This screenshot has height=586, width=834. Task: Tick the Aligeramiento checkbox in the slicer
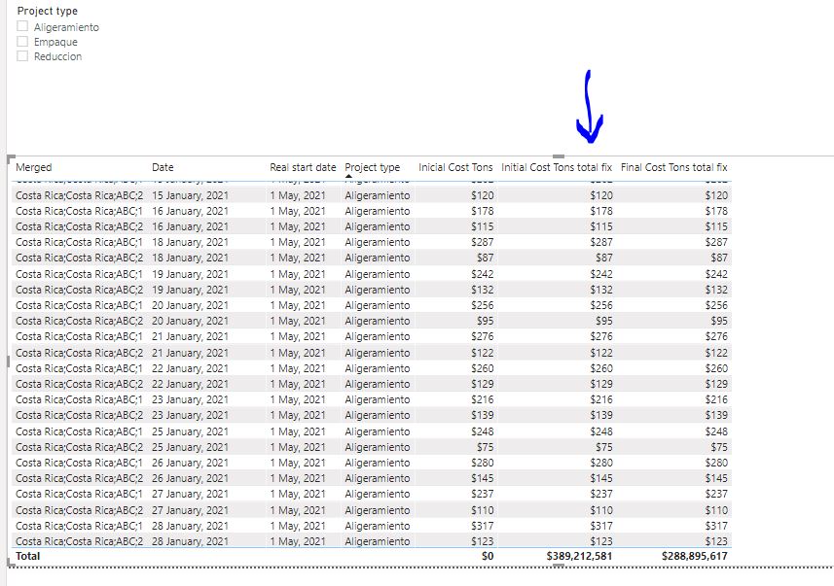click(x=22, y=26)
